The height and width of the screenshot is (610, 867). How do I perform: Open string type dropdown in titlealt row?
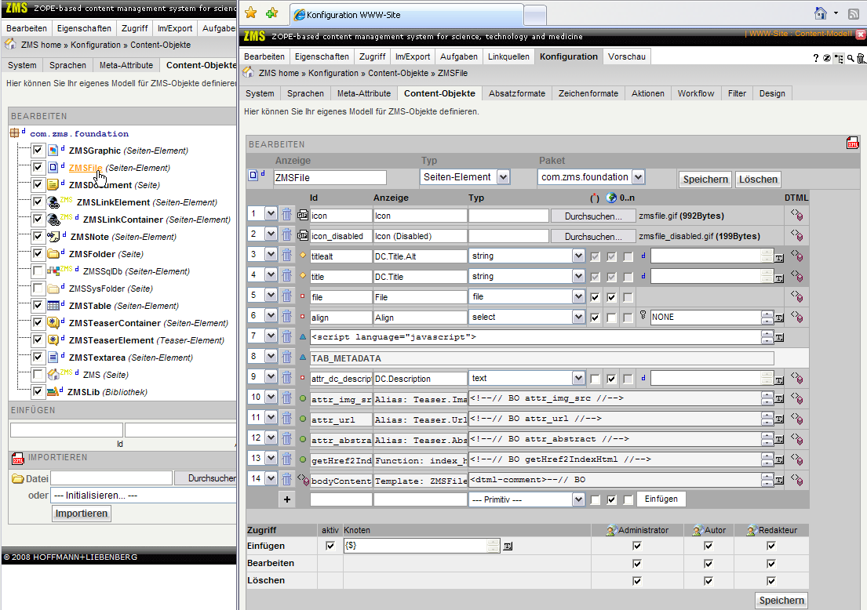click(x=578, y=256)
